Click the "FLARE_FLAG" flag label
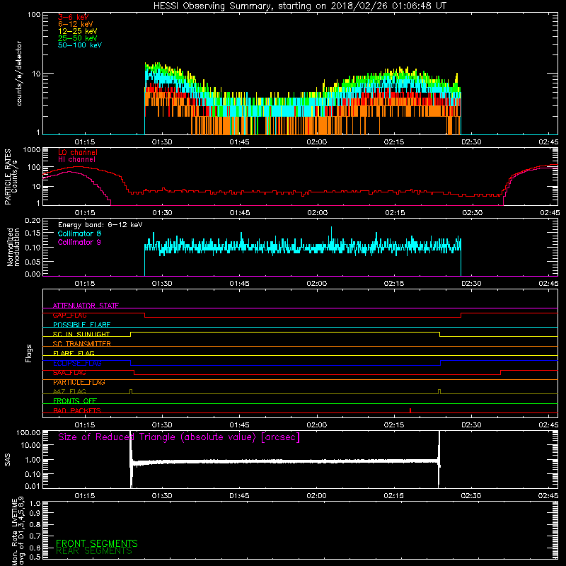The width and height of the screenshot is (566, 566). tap(74, 353)
